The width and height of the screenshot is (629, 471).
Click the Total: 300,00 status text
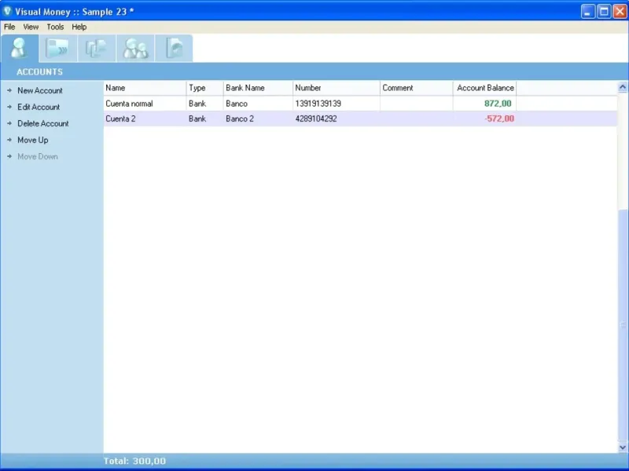click(x=134, y=461)
